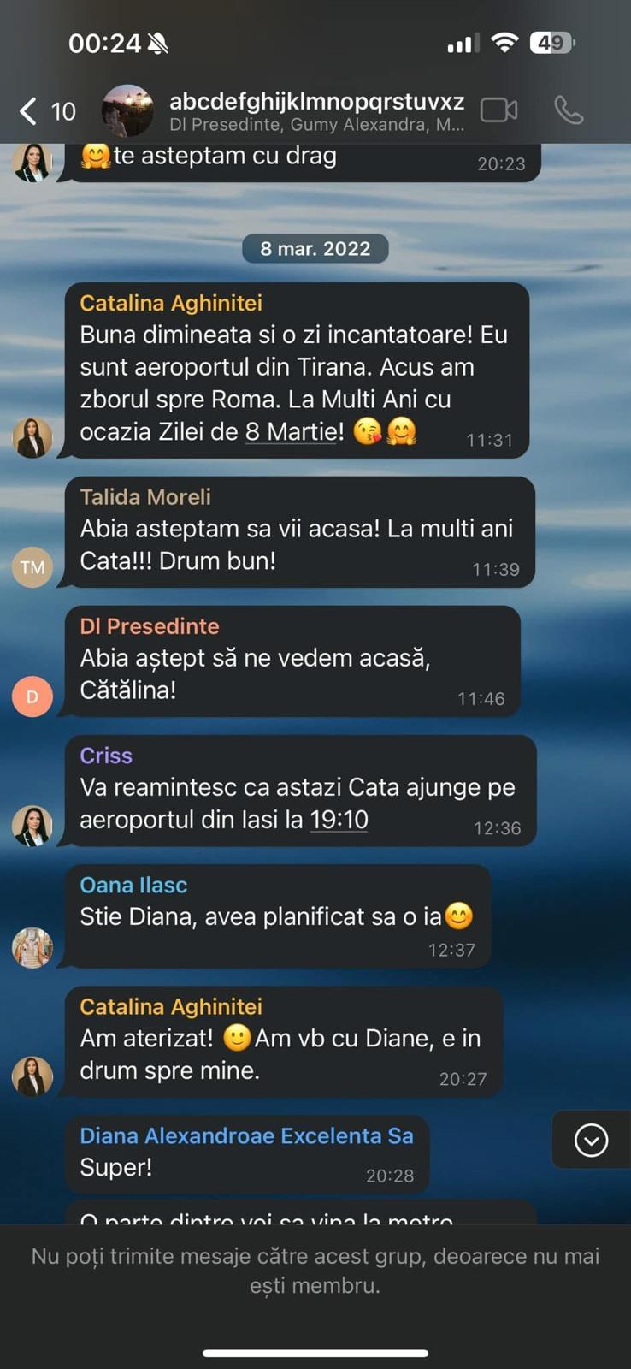Open group info via the abcdefghijklmnopqrstuvxz title
The height and width of the screenshot is (1369, 631).
(x=316, y=101)
